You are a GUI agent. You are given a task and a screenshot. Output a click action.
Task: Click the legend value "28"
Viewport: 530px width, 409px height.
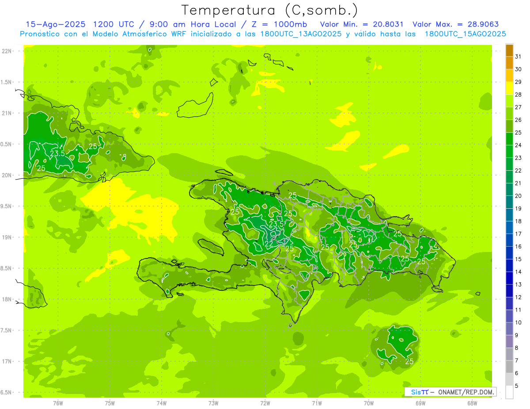519,94
